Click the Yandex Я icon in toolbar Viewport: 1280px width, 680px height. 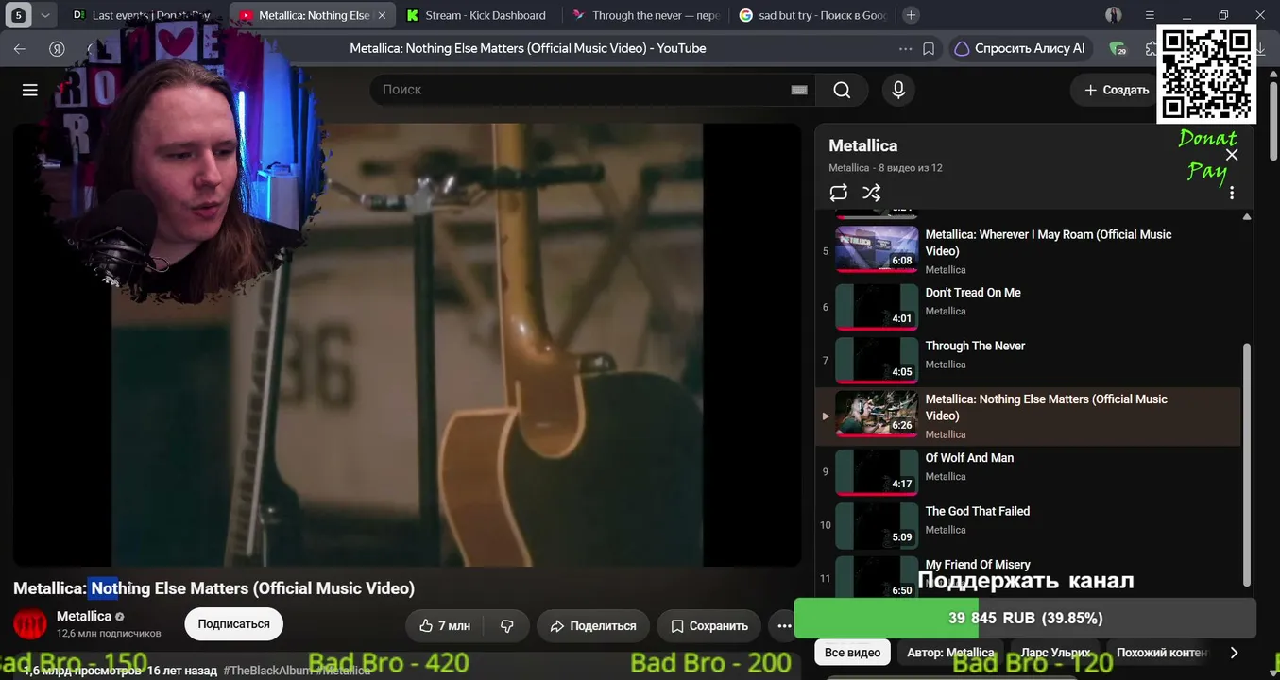coord(57,48)
